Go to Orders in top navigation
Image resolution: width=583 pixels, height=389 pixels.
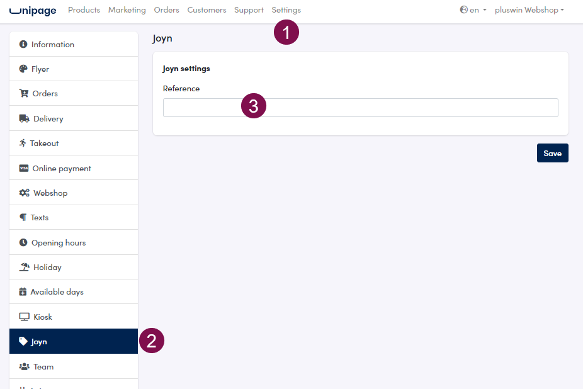167,10
